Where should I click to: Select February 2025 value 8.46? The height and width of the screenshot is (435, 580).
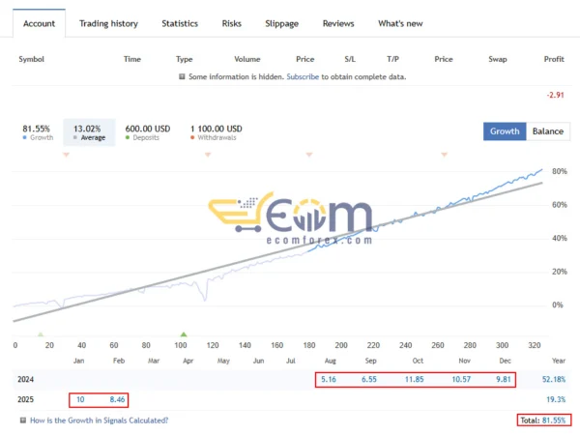117,400
